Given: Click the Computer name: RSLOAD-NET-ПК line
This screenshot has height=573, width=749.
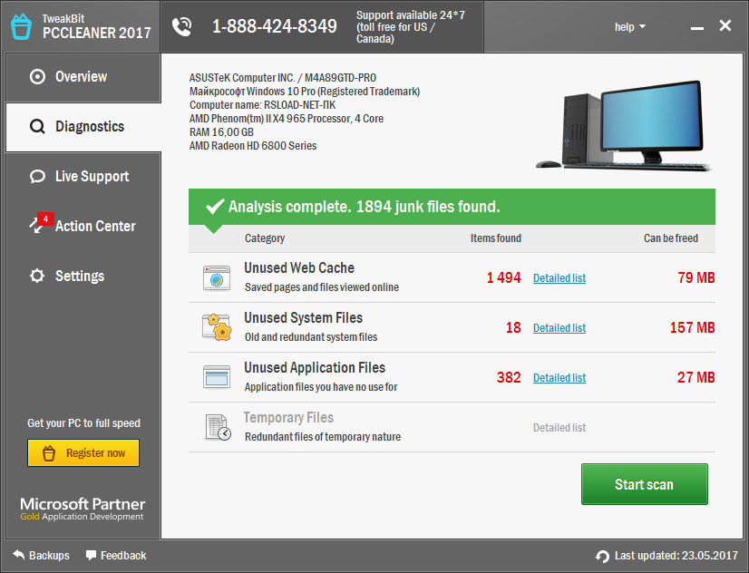Looking at the screenshot, I should click(263, 105).
